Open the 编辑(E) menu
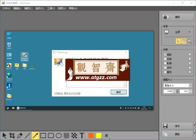Viewport: 196px width, 140px height. click(17, 8)
